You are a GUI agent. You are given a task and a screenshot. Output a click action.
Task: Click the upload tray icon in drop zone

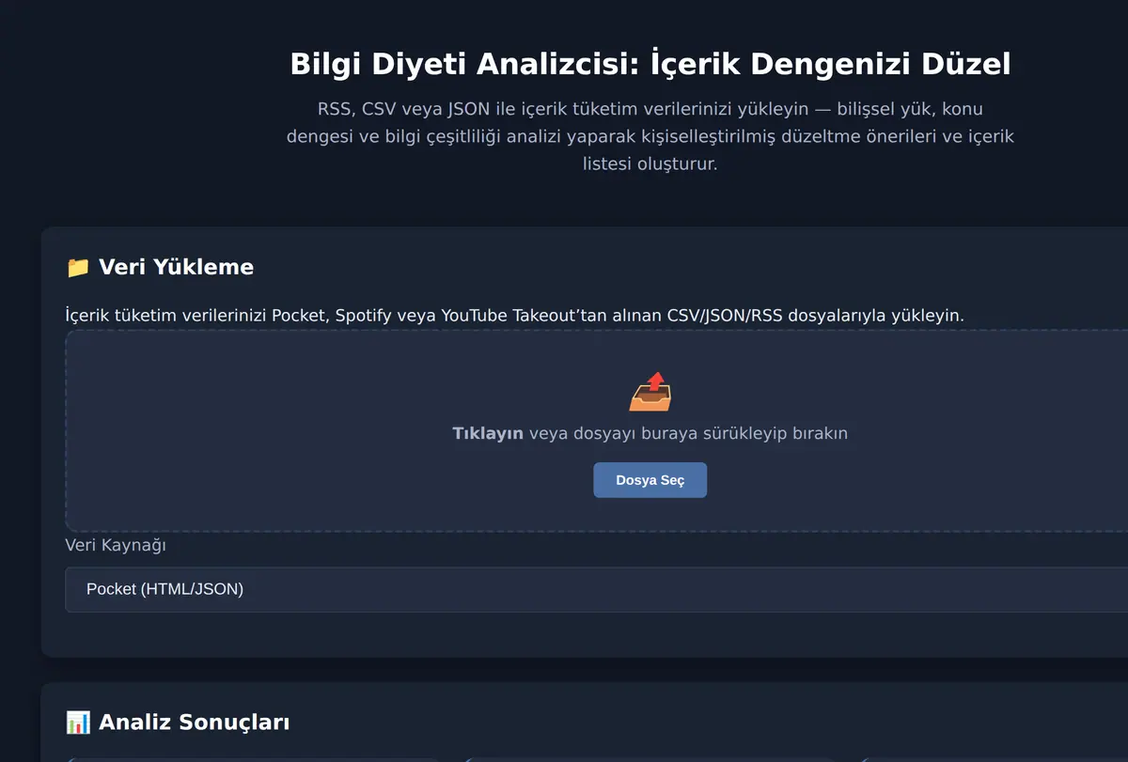(x=650, y=392)
